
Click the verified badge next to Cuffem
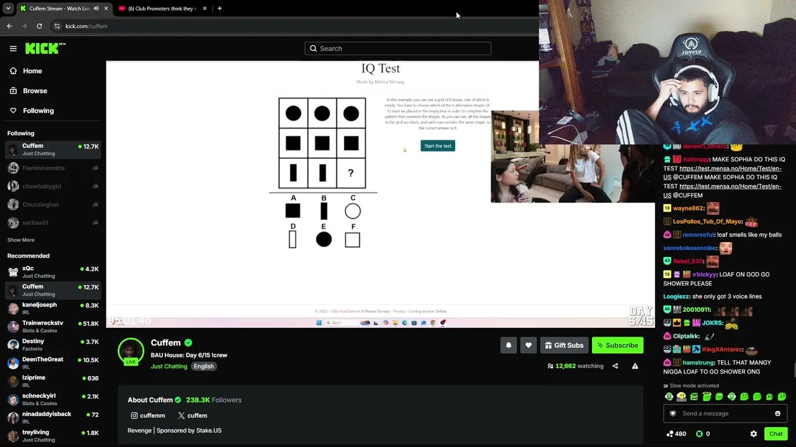[188, 343]
